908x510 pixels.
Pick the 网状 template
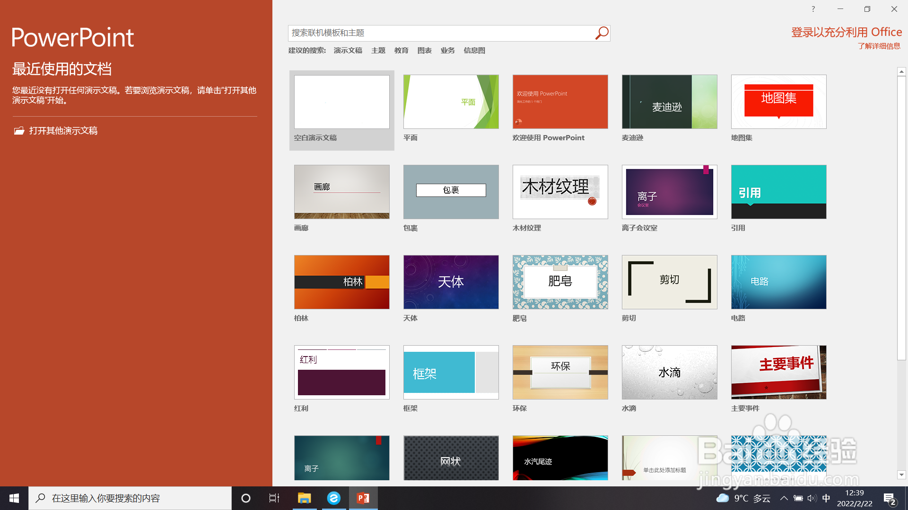451,458
